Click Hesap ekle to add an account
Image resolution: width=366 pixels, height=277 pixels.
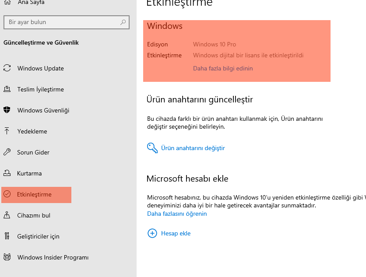pos(176,233)
